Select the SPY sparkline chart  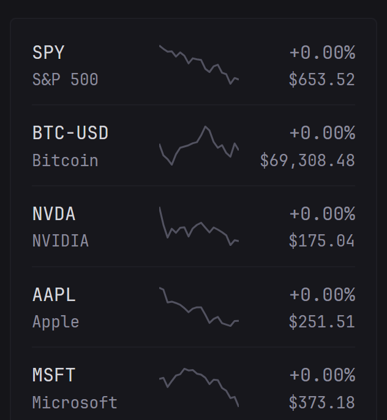pyautogui.click(x=199, y=64)
